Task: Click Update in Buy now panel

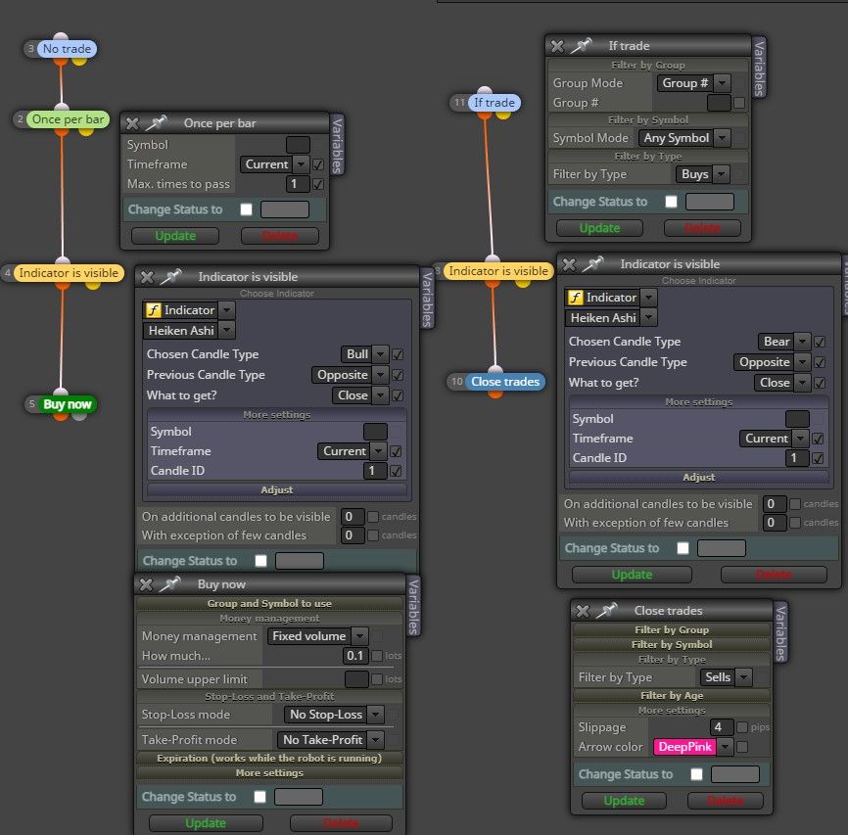Action: tap(206, 823)
